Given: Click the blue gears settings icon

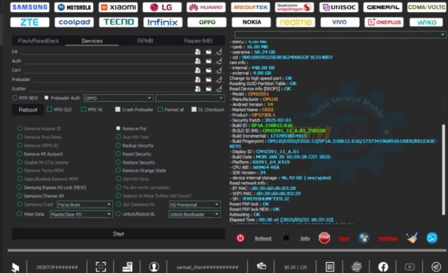Looking at the screenshot, I should (x=364, y=238).
